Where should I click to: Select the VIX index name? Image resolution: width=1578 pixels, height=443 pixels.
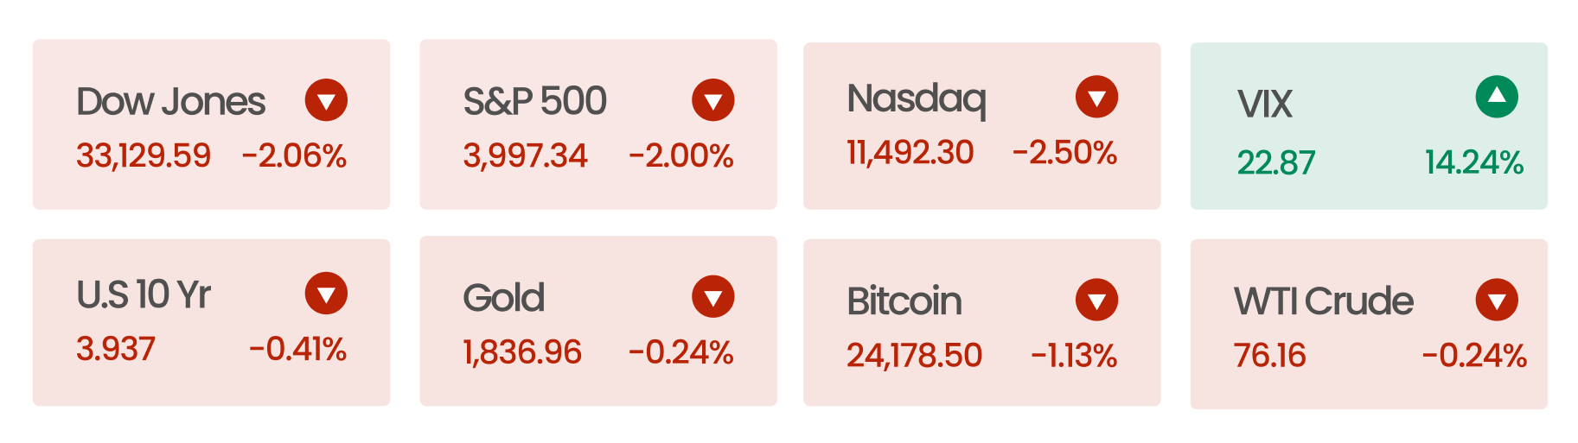point(1264,104)
